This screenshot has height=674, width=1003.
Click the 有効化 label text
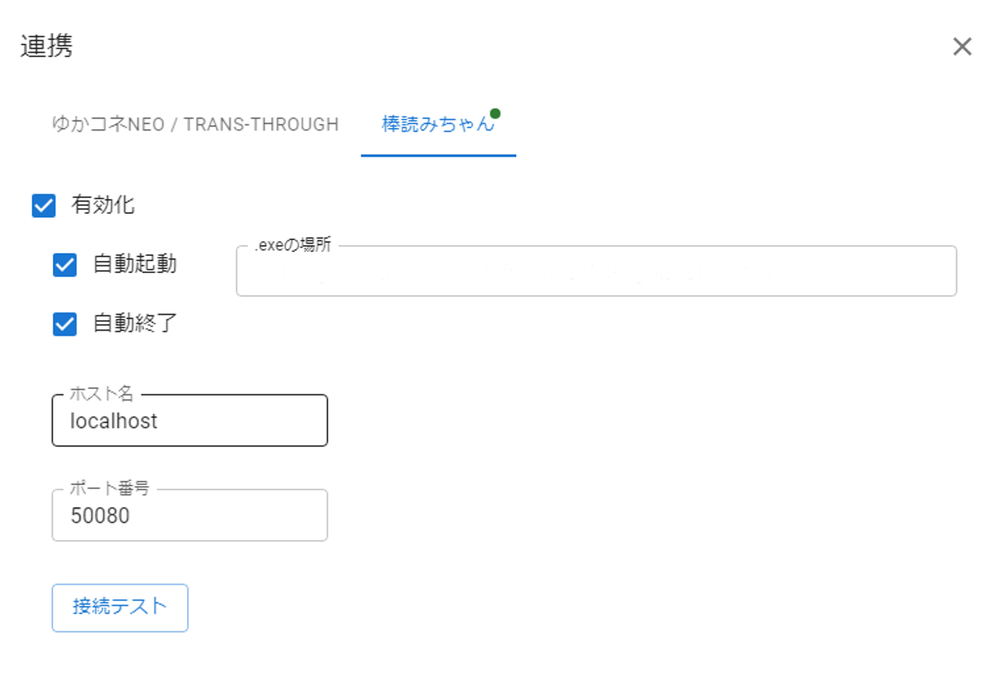coord(103,205)
